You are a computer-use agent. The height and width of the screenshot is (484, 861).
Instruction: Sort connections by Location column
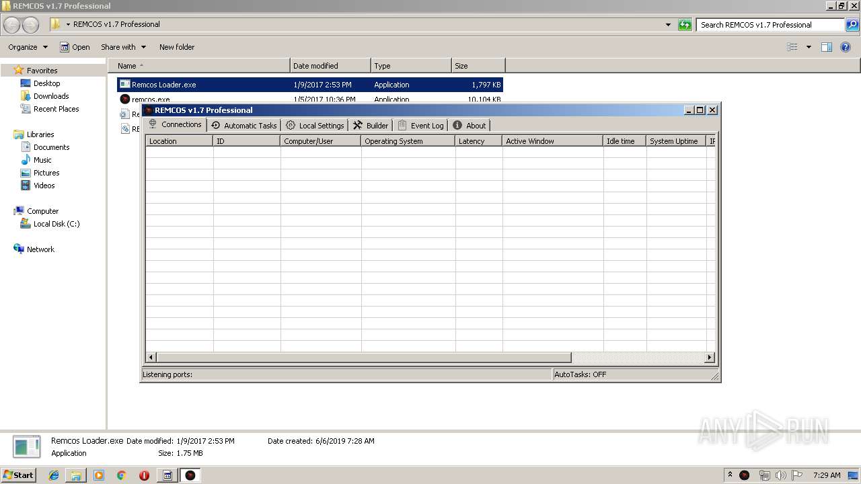(x=180, y=141)
